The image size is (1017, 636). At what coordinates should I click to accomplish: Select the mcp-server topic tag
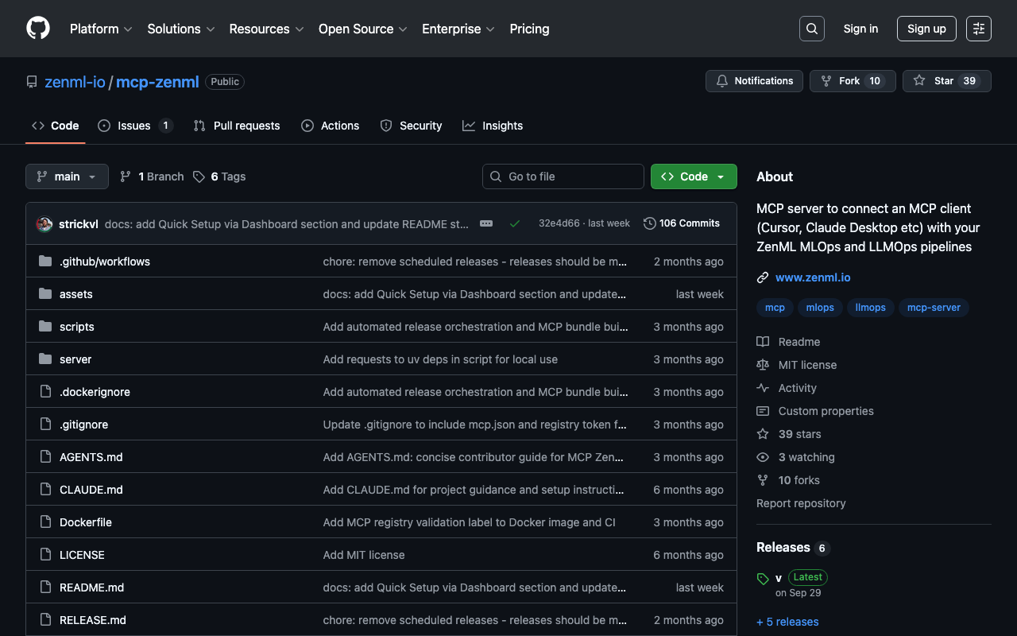(x=934, y=308)
